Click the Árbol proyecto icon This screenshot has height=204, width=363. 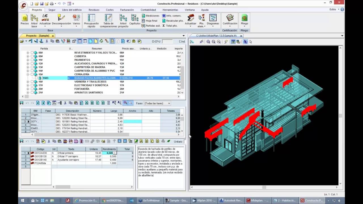click(x=123, y=21)
